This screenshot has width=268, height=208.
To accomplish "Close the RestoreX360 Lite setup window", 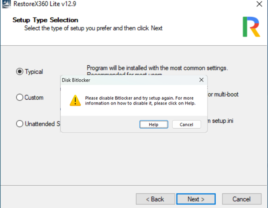I will click(259, 4).
